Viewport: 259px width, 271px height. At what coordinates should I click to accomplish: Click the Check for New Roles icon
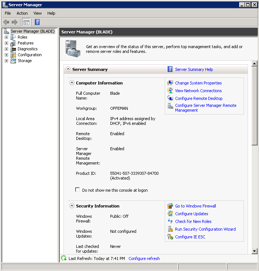(x=170, y=221)
